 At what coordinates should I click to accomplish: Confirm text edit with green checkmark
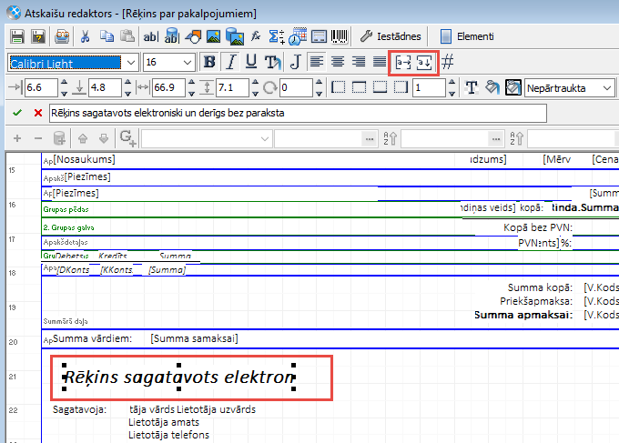coord(17,113)
